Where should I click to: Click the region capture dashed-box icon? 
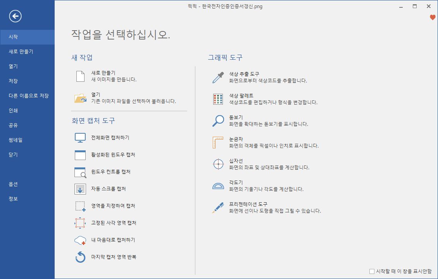pos(80,206)
